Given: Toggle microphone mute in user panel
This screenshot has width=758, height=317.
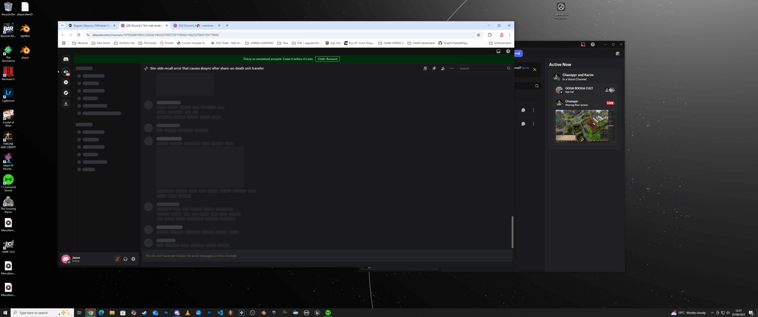Looking at the screenshot, I should point(117,259).
